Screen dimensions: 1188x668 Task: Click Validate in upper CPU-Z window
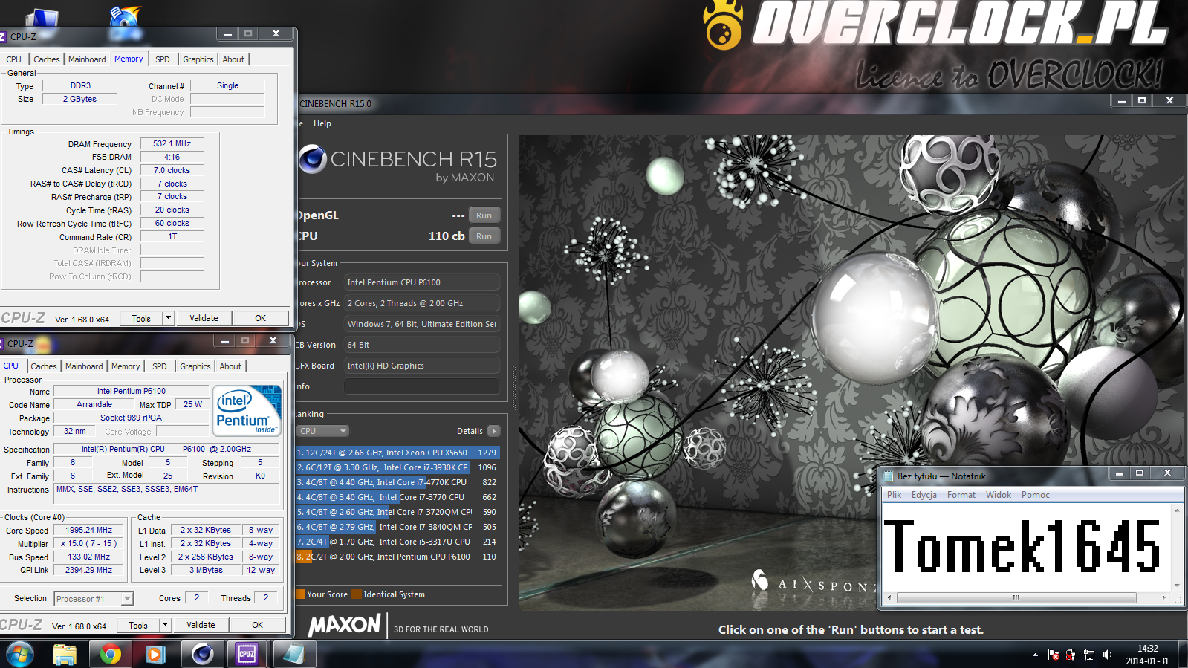point(204,318)
